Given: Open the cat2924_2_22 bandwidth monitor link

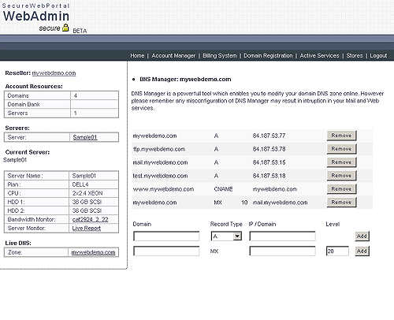Looking at the screenshot, I should [90, 219].
